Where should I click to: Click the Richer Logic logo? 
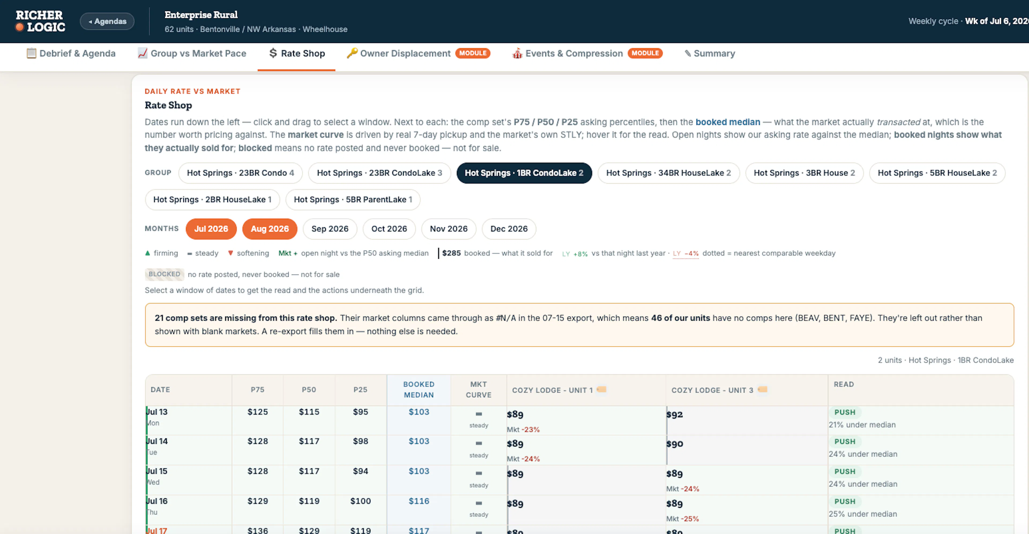coord(40,21)
